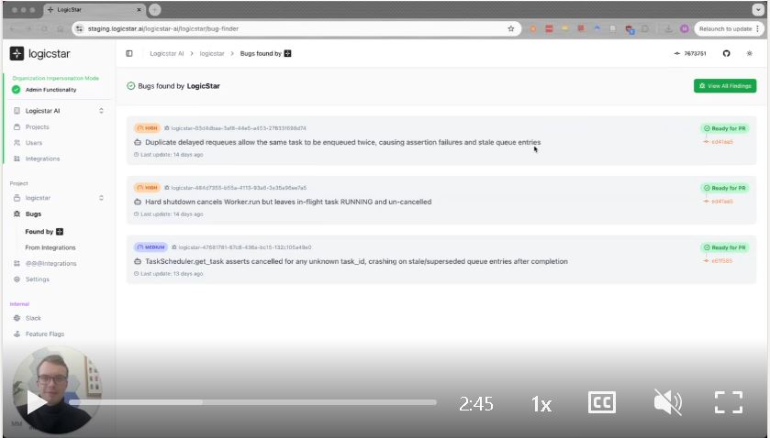Click the browser address bar
770x438 pixels.
coord(295,29)
